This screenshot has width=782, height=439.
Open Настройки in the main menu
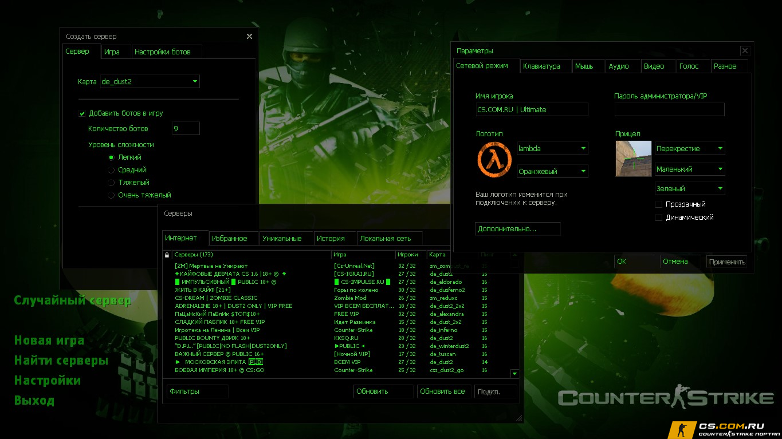point(48,381)
